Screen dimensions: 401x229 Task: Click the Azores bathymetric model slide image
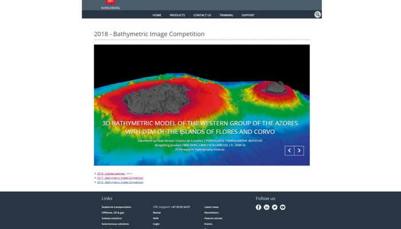point(202,105)
